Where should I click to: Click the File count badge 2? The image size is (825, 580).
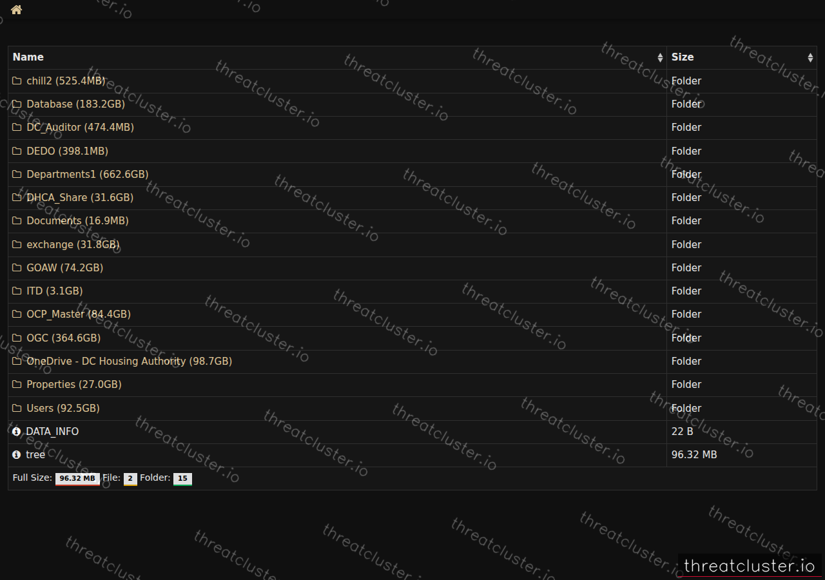(x=130, y=478)
